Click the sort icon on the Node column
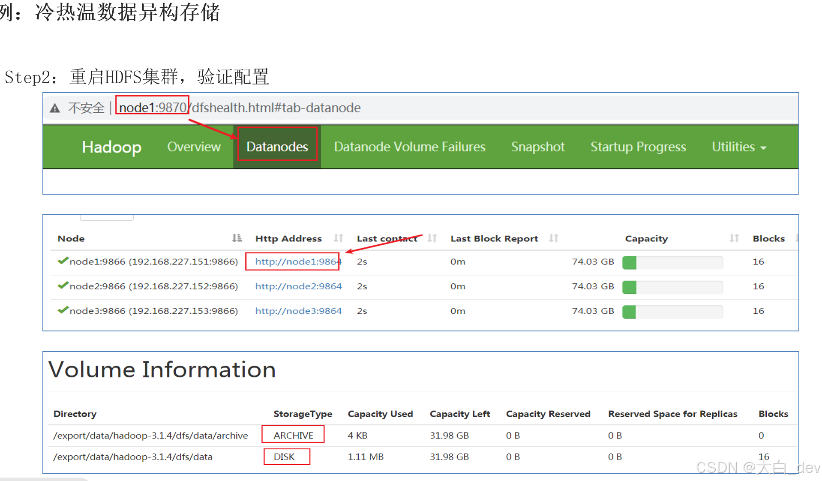The image size is (822, 481). click(x=237, y=238)
